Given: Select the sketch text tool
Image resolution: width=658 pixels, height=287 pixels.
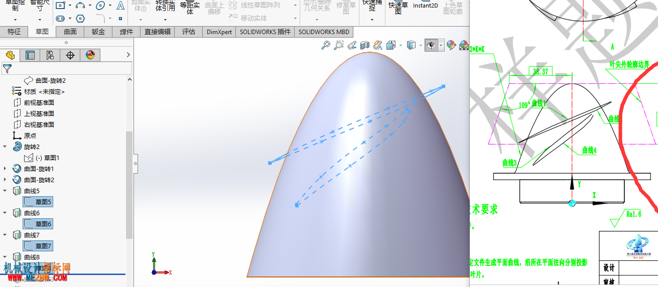Looking at the screenshot, I should click(x=120, y=6).
